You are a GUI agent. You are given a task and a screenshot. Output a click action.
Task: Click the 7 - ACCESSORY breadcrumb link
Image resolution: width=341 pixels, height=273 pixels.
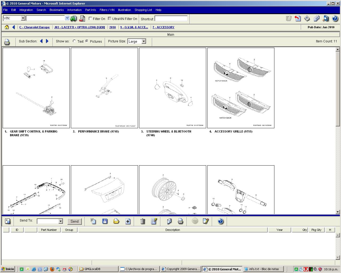tap(163, 27)
